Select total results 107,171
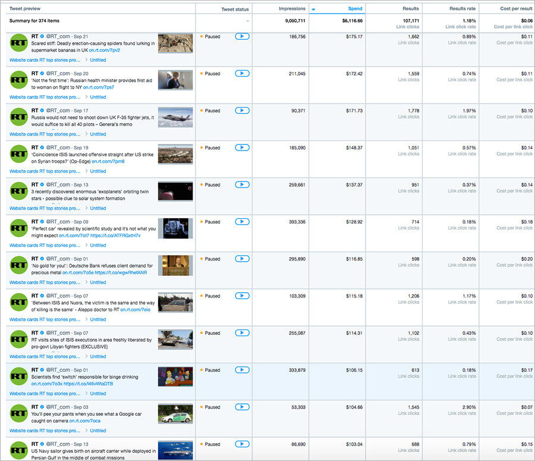The width and height of the screenshot is (535, 461). coord(411,21)
